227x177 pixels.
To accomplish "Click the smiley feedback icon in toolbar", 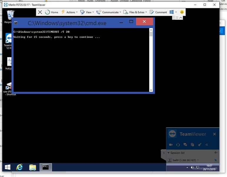I will (182, 12).
